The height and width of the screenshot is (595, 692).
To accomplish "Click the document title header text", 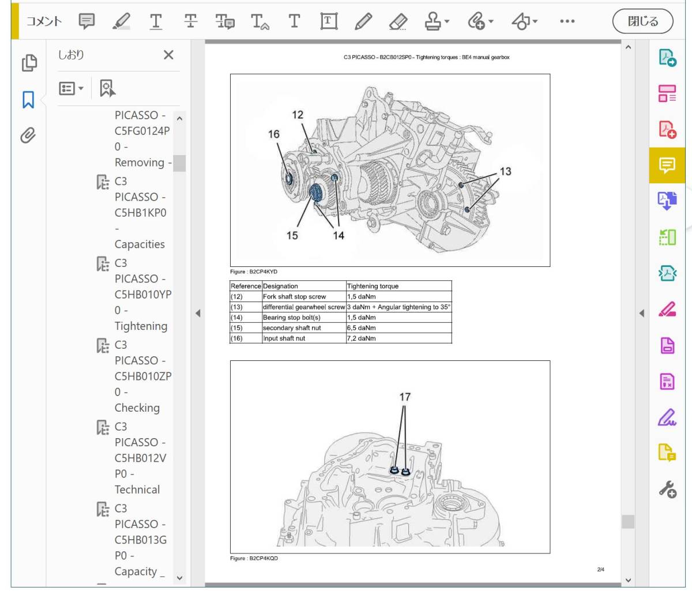I will pos(427,57).
